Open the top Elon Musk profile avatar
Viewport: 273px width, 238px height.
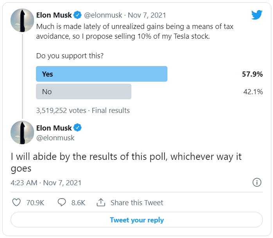click(x=22, y=20)
